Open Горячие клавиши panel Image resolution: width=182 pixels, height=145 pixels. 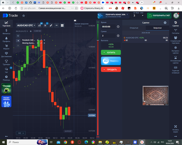point(175,70)
